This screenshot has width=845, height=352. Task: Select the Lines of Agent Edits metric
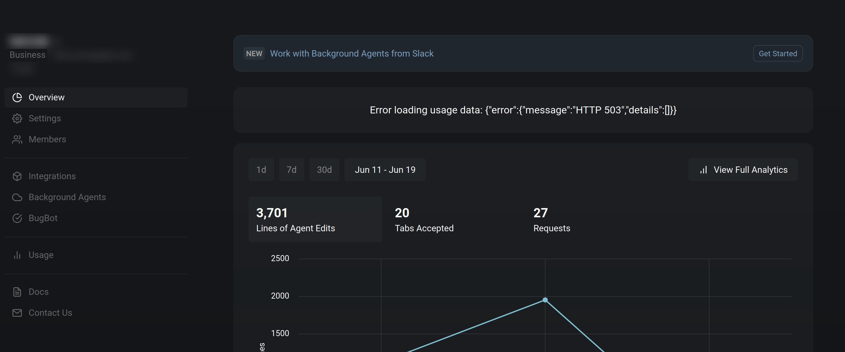tap(315, 219)
